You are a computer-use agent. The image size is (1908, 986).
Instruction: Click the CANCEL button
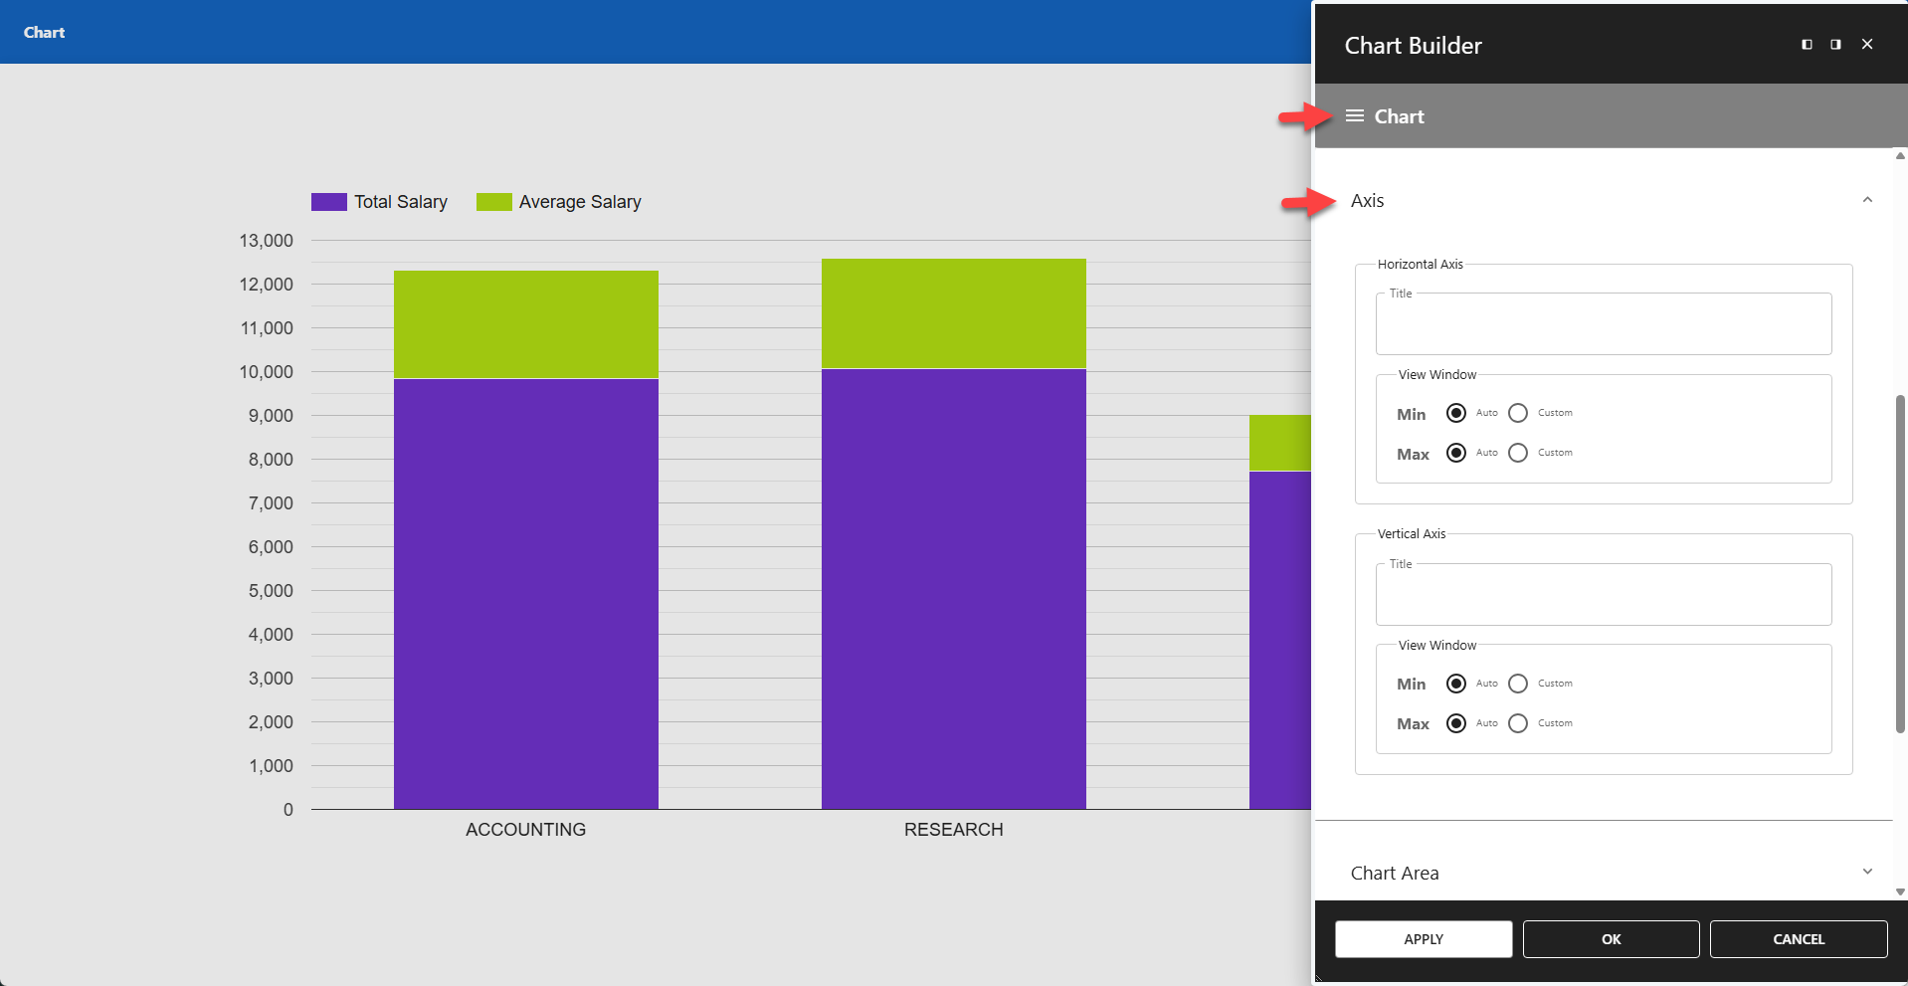coord(1799,938)
